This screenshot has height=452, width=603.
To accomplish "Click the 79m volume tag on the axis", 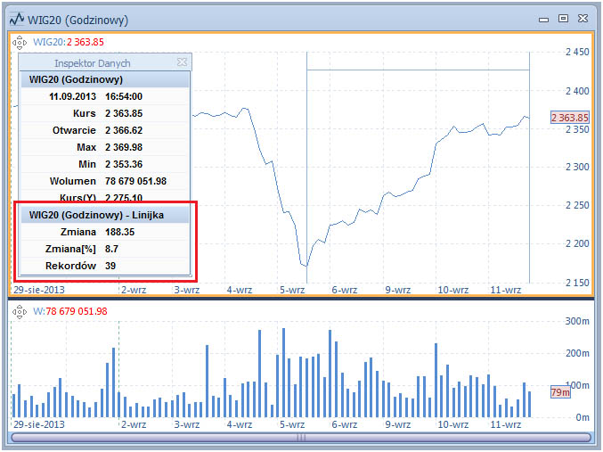I will pos(560,392).
